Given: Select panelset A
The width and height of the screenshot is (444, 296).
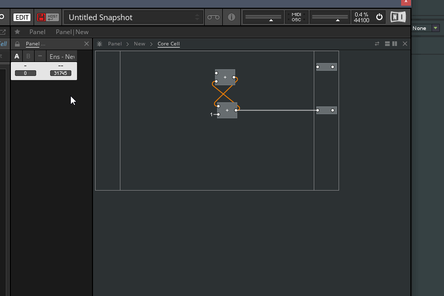Looking at the screenshot, I should 17,56.
